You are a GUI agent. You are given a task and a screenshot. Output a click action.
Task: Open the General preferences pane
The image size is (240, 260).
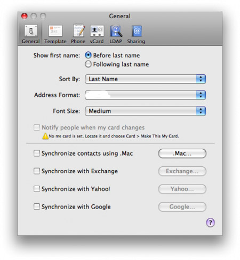pyautogui.click(x=31, y=34)
